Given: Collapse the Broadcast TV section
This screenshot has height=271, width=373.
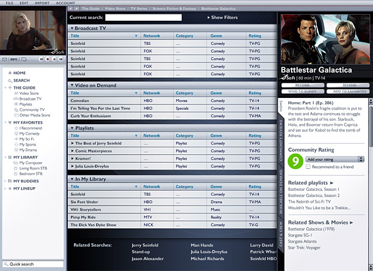Looking at the screenshot, I should 72,28.
